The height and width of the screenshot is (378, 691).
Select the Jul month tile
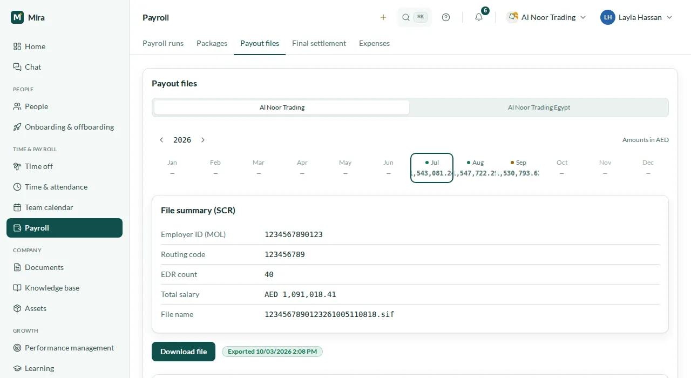click(x=432, y=168)
